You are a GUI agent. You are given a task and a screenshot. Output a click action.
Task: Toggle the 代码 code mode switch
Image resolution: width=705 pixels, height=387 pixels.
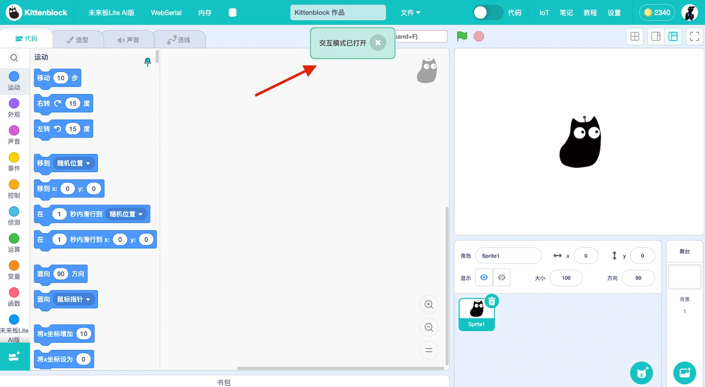coord(488,13)
